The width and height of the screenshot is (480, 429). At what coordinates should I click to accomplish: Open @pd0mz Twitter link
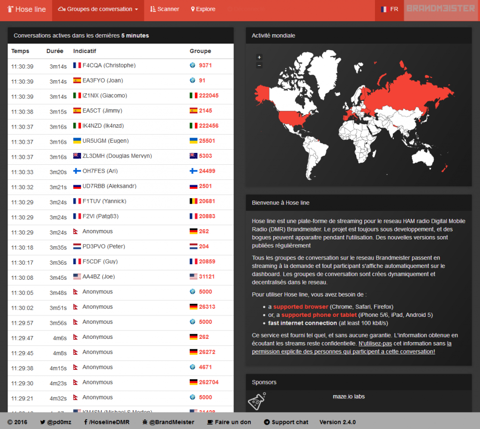(56, 422)
